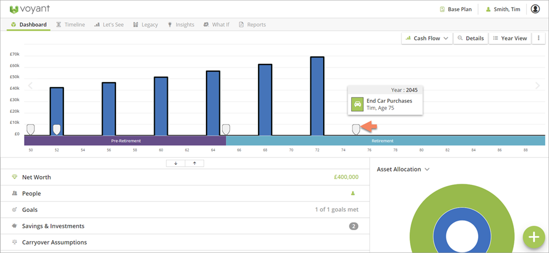549x253 pixels.
Task: Open the Let's See tab
Action: (109, 25)
